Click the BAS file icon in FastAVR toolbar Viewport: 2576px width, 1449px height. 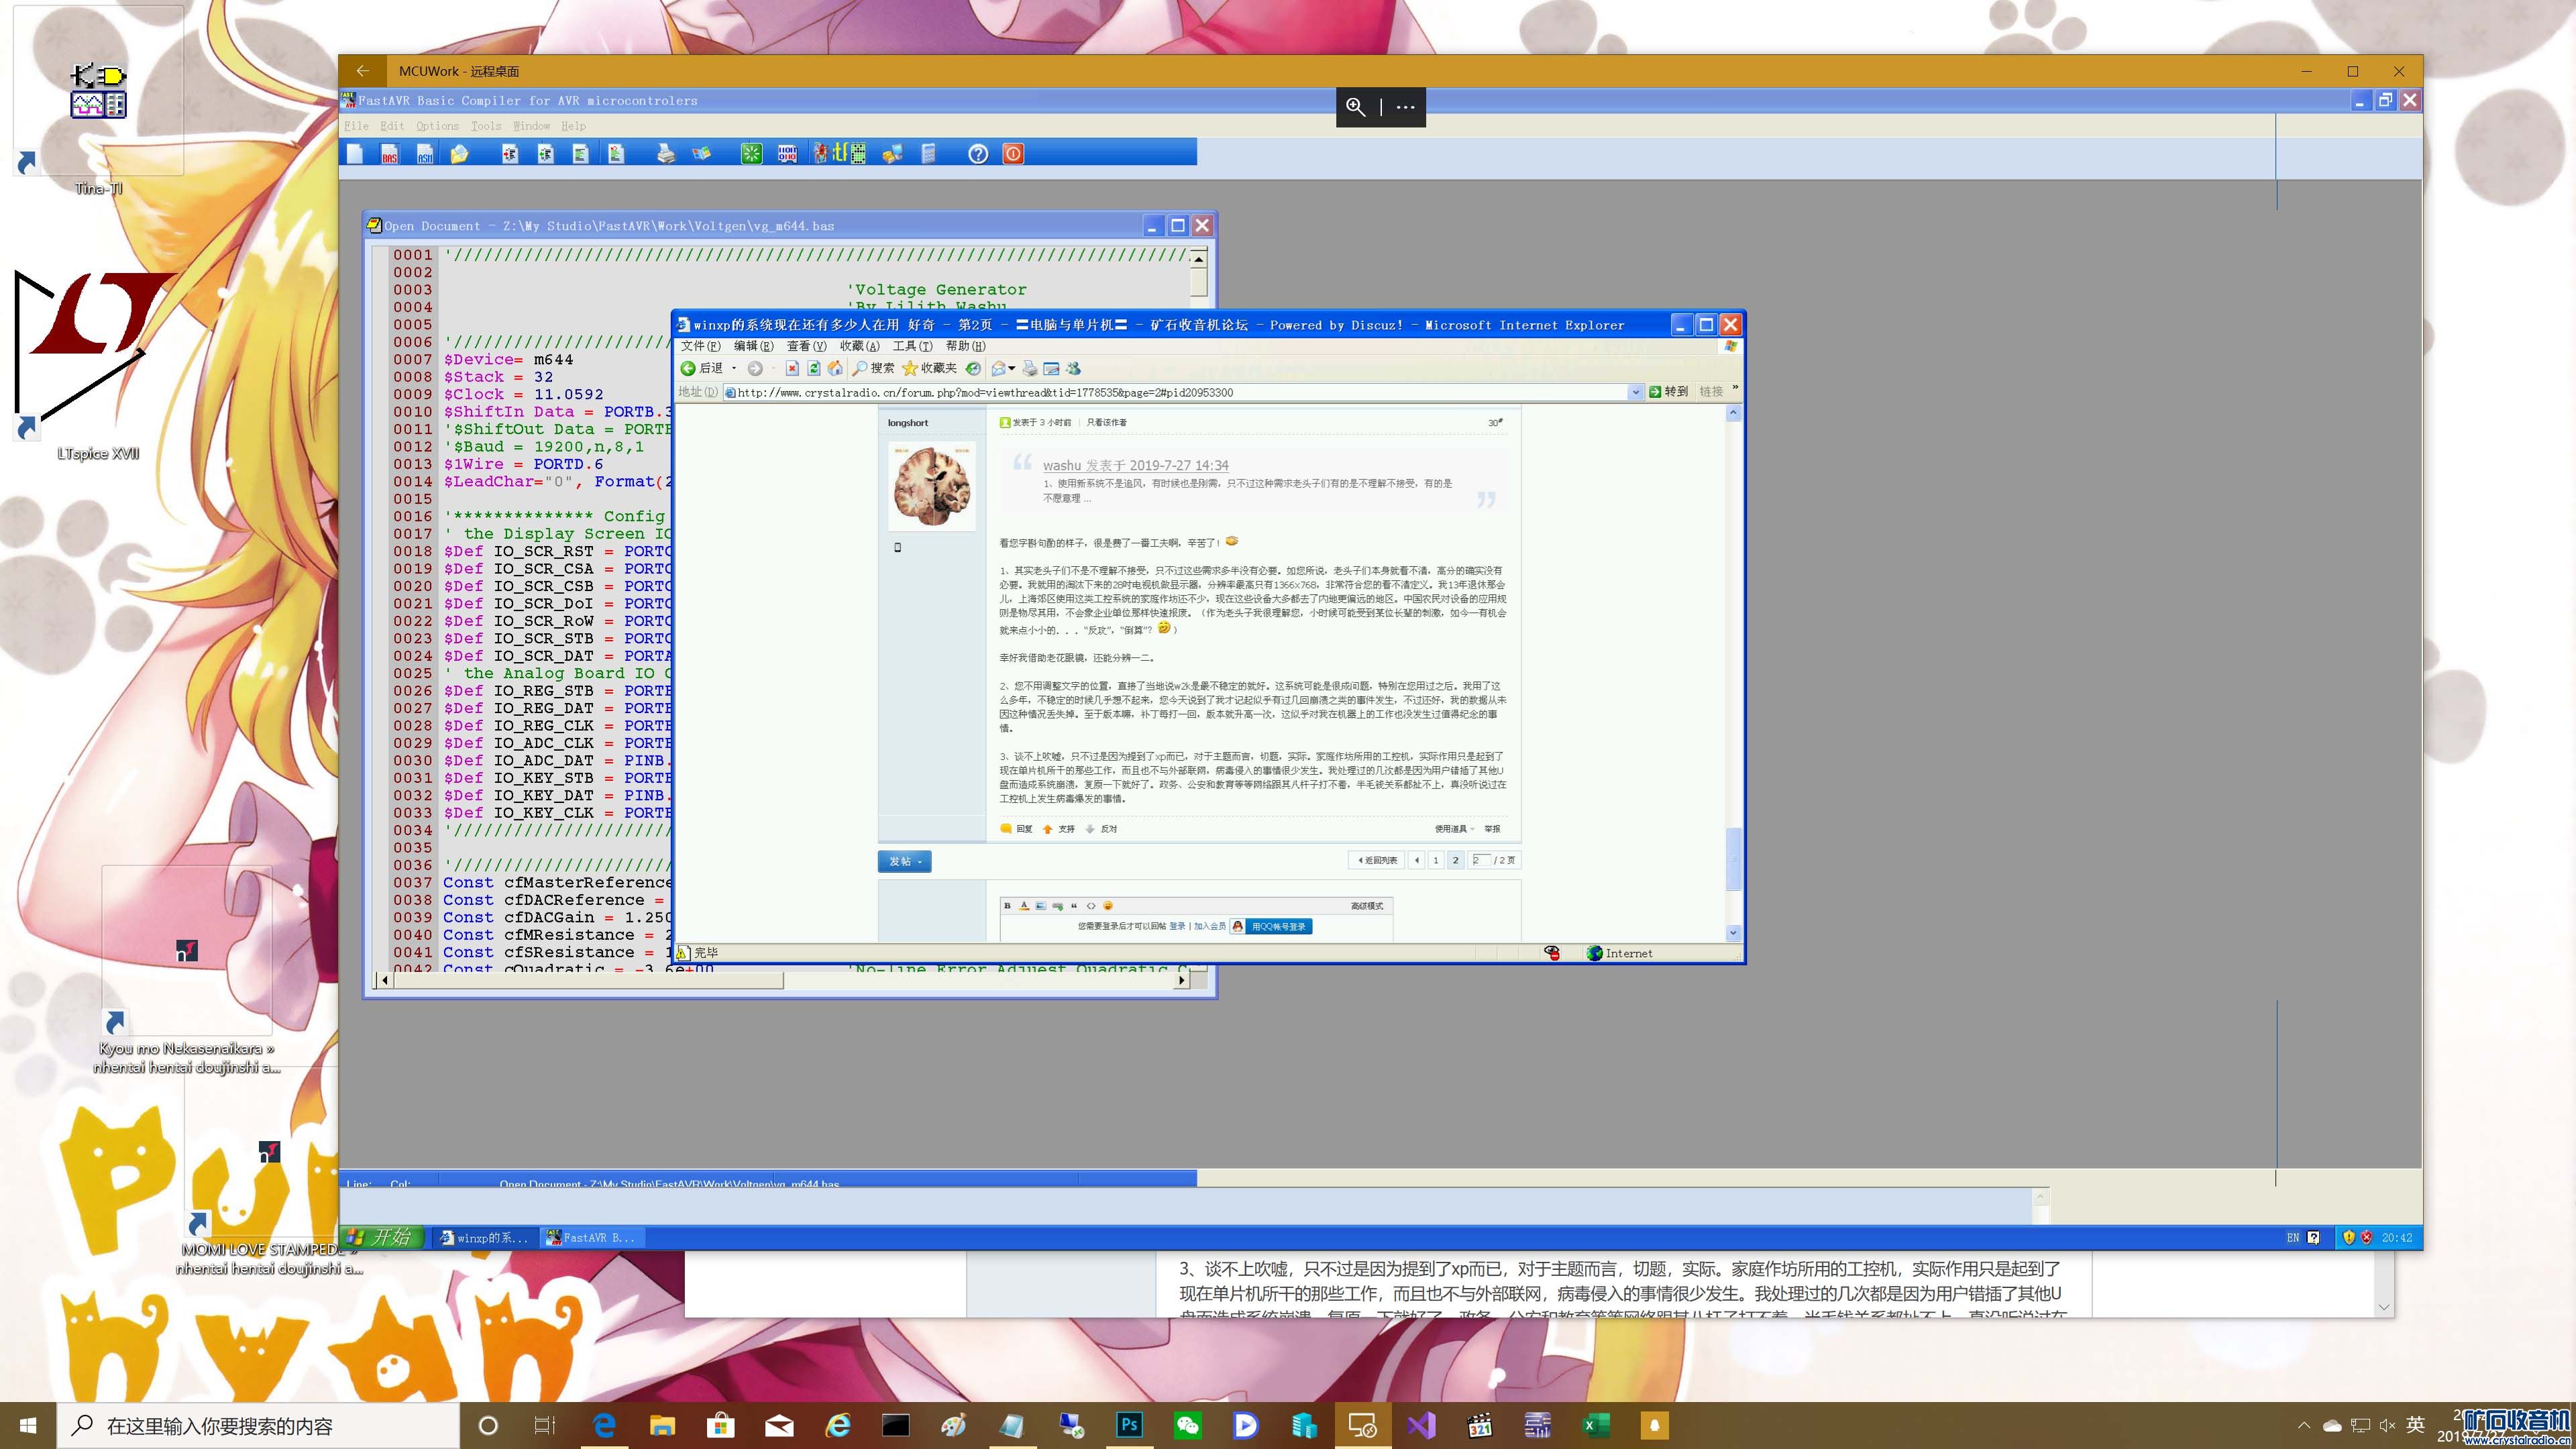click(x=389, y=154)
